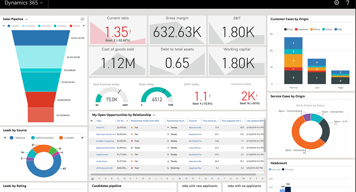Click the exclamation mark beside Escalations today 2K
This screenshot has width=356, height=192.
(257, 96)
